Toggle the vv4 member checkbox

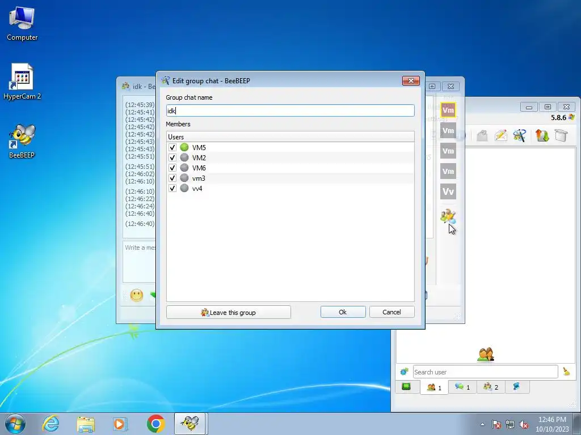coord(172,188)
